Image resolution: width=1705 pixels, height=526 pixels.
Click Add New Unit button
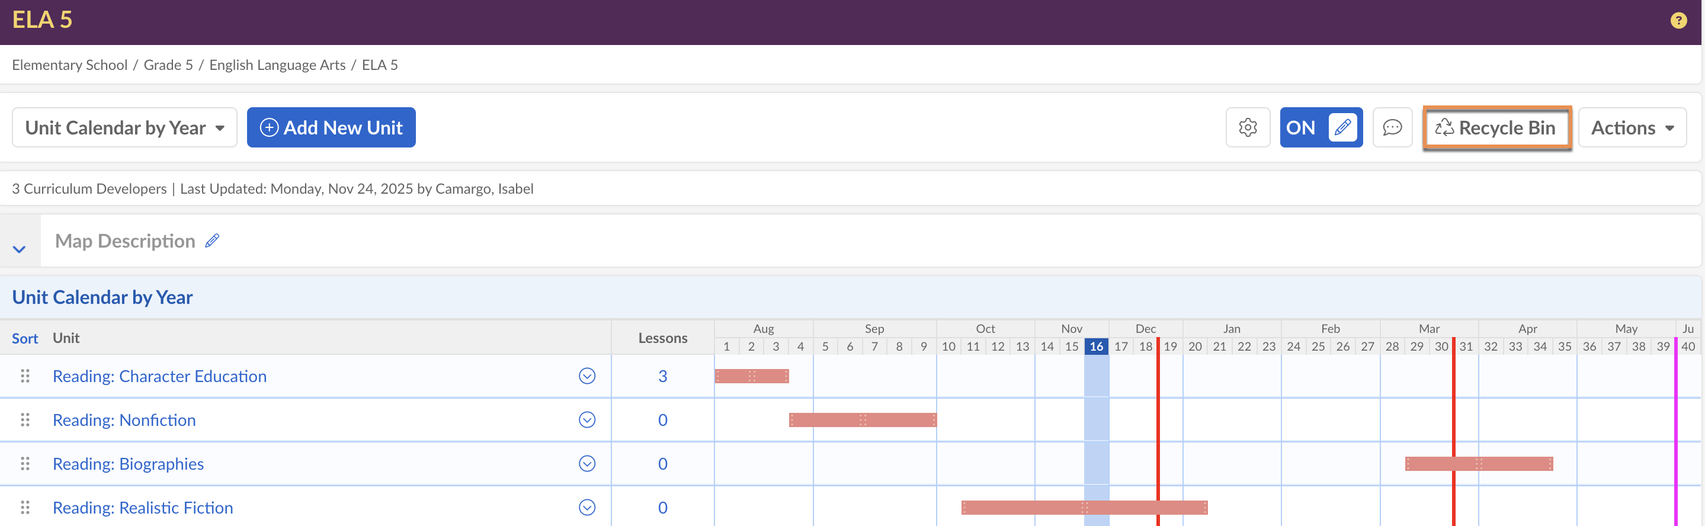point(331,128)
